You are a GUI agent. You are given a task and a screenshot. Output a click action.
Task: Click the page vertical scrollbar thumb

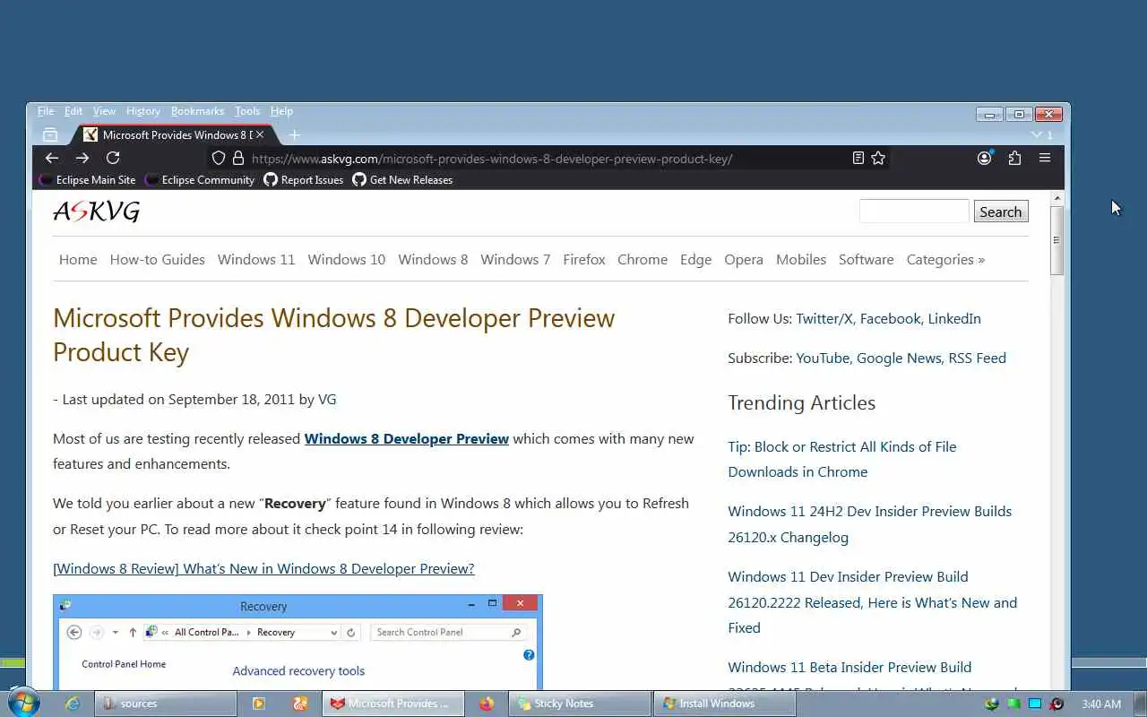coord(1056,240)
